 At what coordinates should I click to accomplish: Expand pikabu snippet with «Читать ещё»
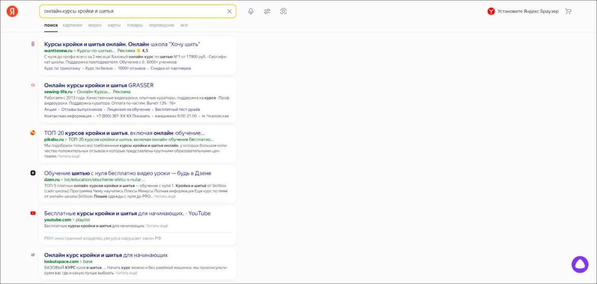pyautogui.click(x=69, y=156)
